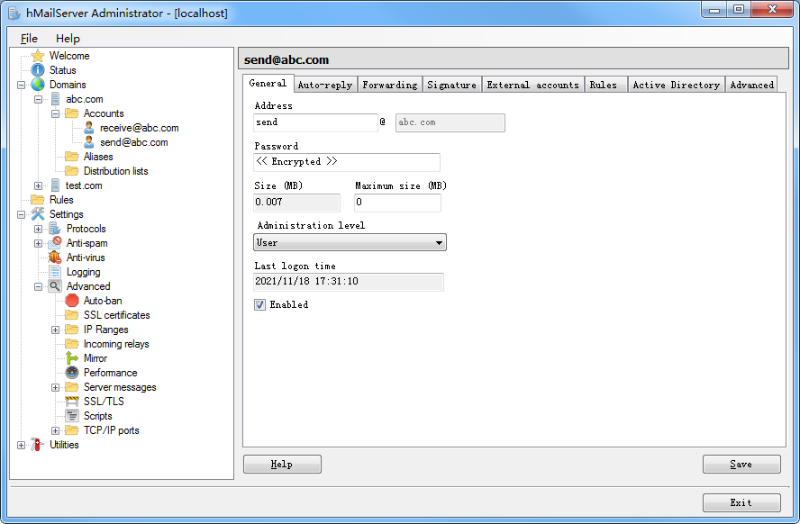Click the Last logon time field

point(349,282)
